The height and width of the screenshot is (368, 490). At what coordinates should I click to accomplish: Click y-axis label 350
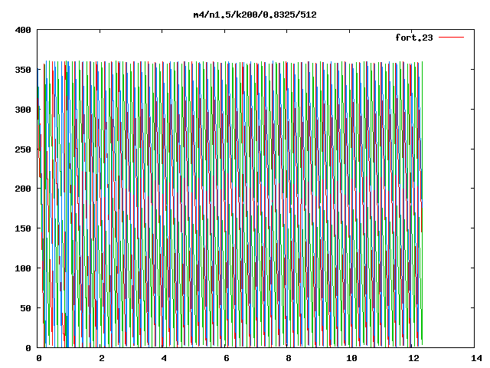(x=23, y=70)
